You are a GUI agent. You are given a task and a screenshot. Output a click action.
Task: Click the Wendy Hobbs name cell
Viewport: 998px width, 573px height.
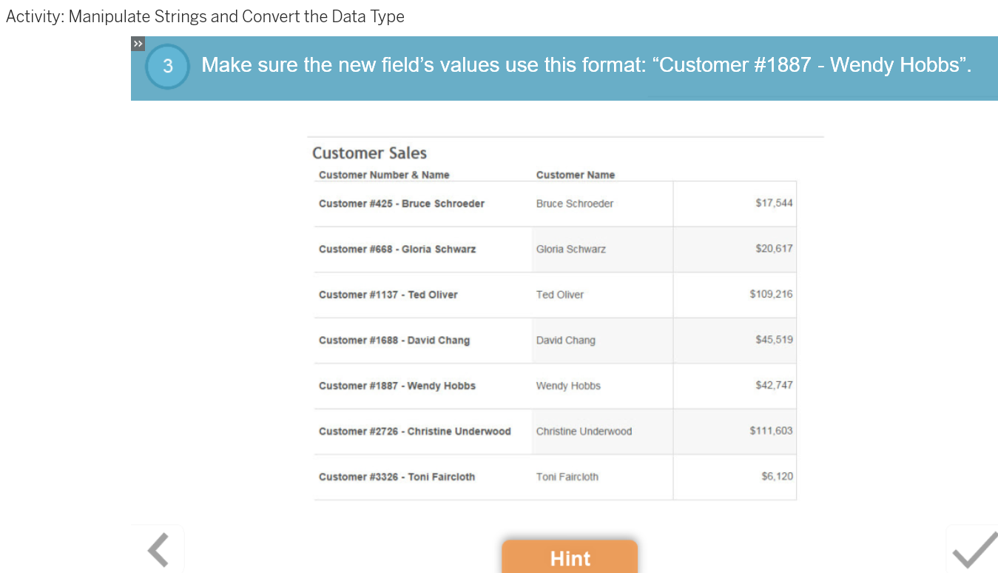tap(568, 386)
